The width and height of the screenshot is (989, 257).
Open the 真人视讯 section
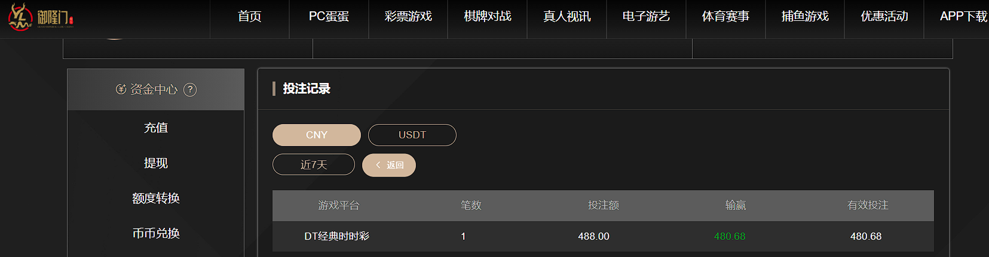coord(567,17)
